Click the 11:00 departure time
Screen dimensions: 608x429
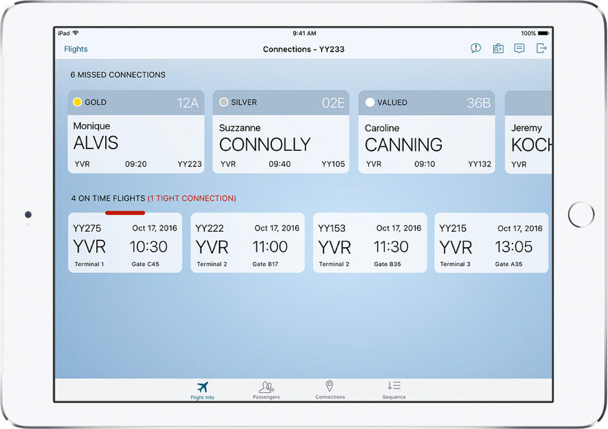pyautogui.click(x=270, y=247)
